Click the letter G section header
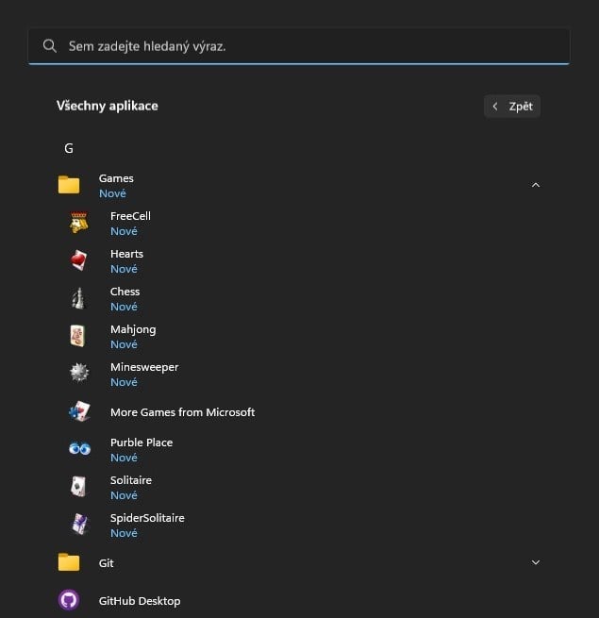Screen dimensions: 599x618 pyautogui.click(x=69, y=148)
